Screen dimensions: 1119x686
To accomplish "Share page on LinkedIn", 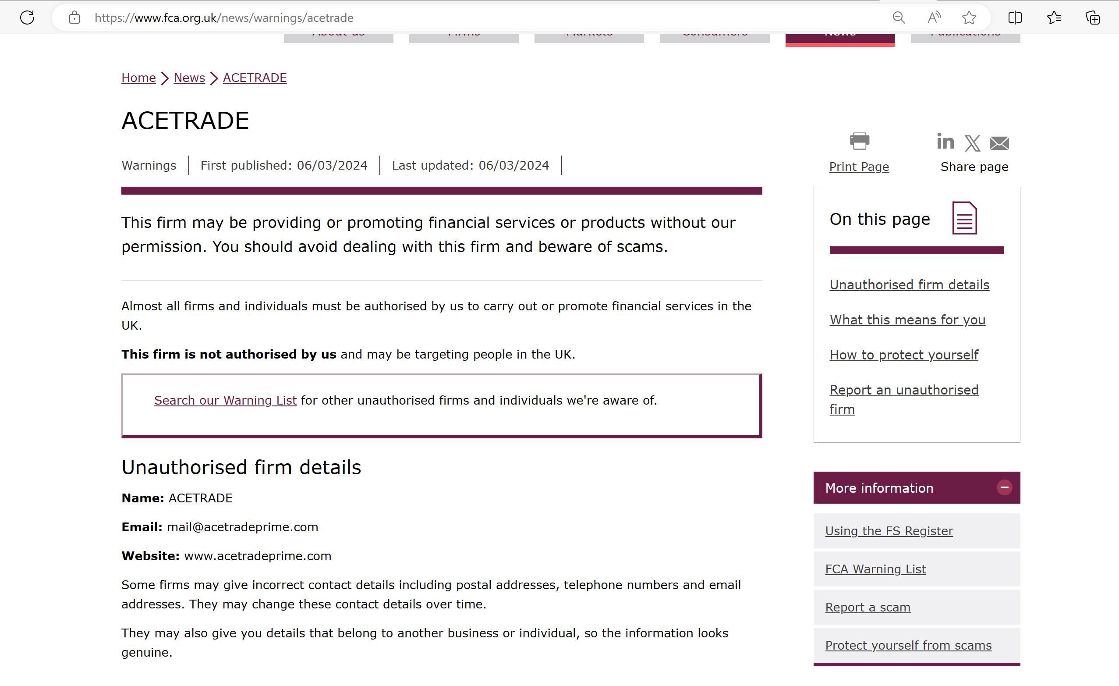I will (945, 141).
